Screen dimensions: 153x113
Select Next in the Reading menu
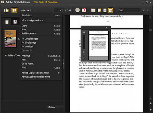(41, 60)
